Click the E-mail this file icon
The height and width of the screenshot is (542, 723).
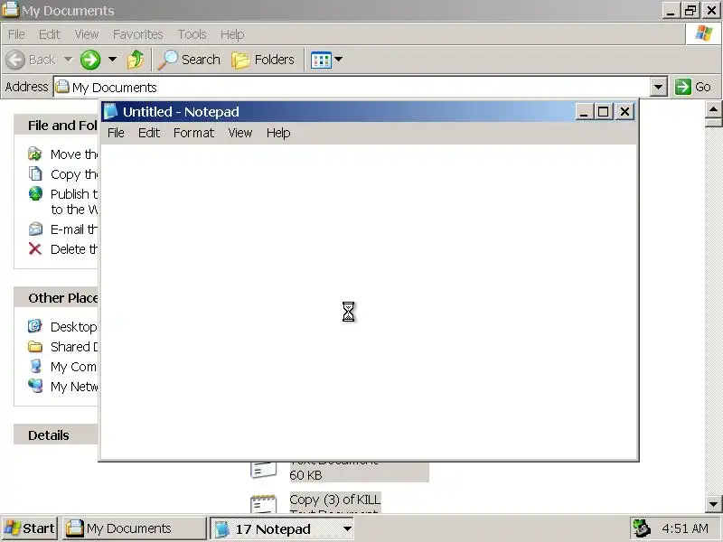pyautogui.click(x=35, y=229)
